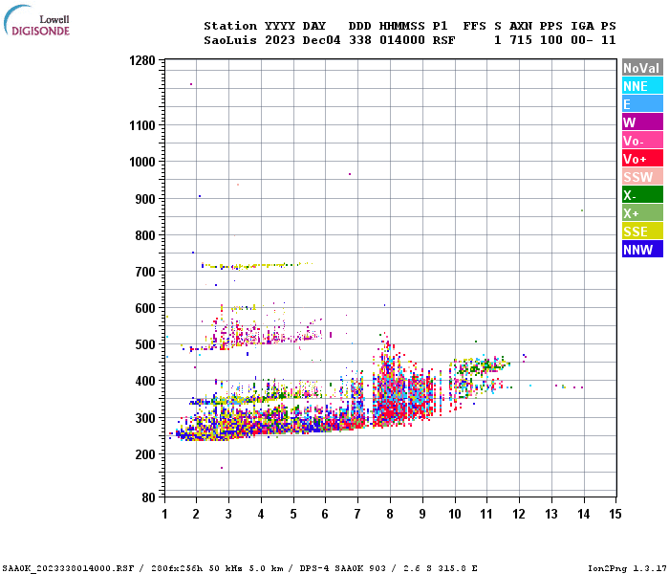Click the Station header label
Screen dimensions: 669x574
[x=230, y=26]
